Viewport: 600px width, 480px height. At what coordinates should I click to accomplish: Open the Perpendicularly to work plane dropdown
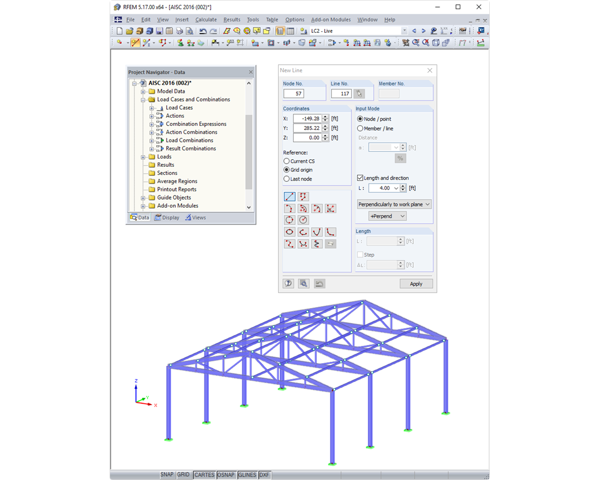[427, 204]
